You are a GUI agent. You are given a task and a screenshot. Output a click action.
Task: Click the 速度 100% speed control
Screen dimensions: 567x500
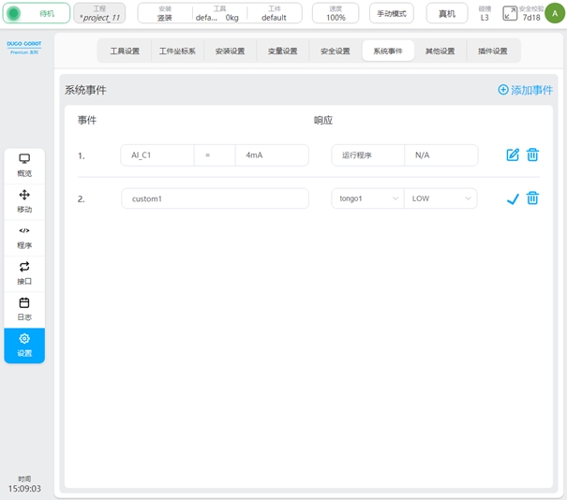336,13
